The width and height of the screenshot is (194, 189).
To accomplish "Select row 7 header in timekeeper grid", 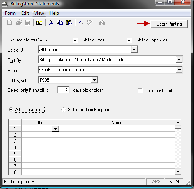I will (15, 166).
